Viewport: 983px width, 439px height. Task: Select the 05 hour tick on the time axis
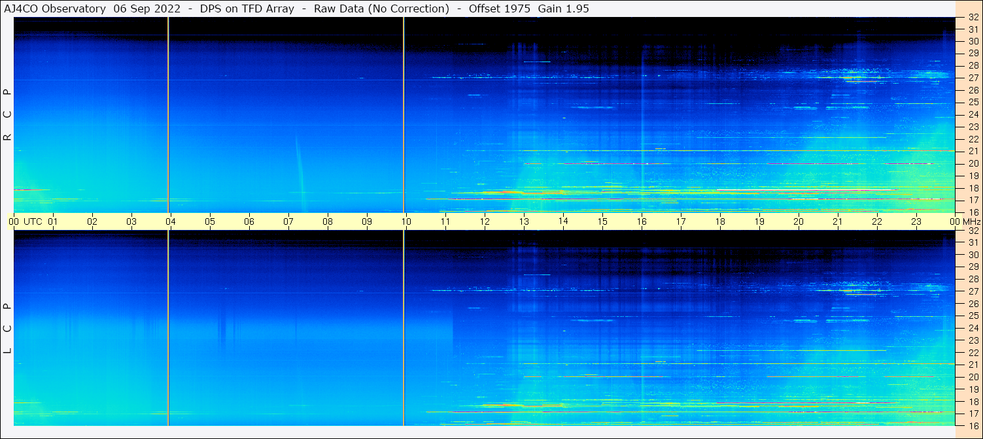[210, 221]
